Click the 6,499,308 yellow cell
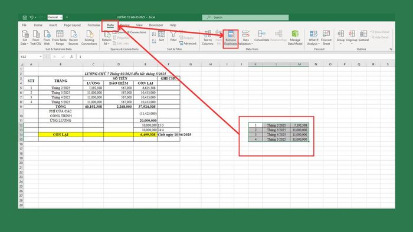413x232 pixels. [145, 134]
